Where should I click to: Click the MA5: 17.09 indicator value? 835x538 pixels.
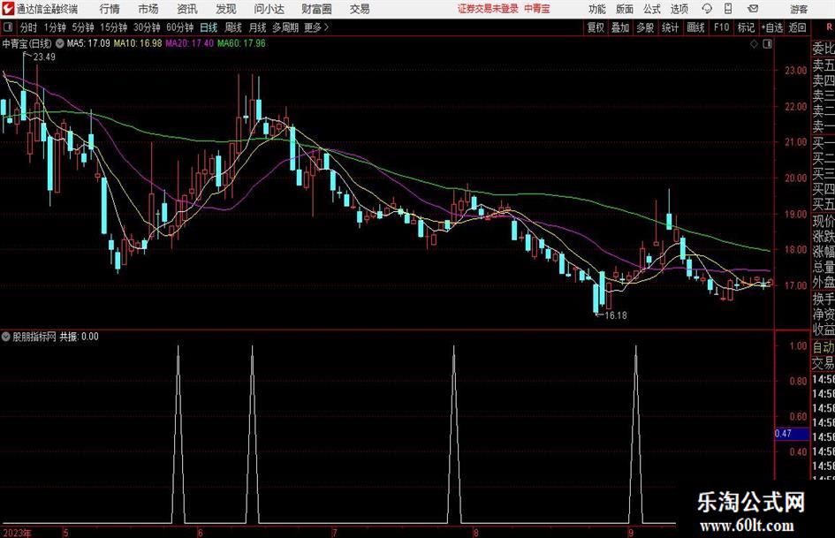click(x=88, y=43)
